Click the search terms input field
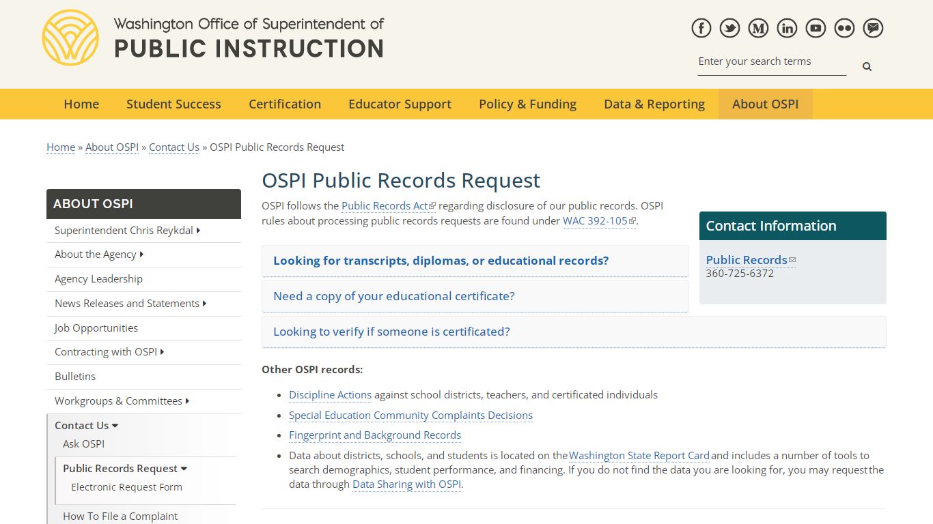The height and width of the screenshot is (524, 933). tap(772, 61)
